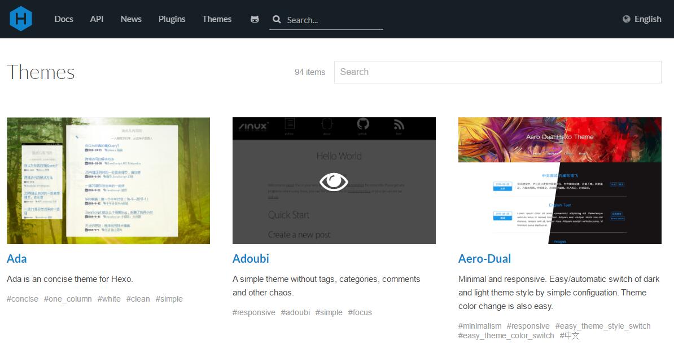Select the #minimalism tag
The width and height of the screenshot is (674, 349).
(x=480, y=326)
